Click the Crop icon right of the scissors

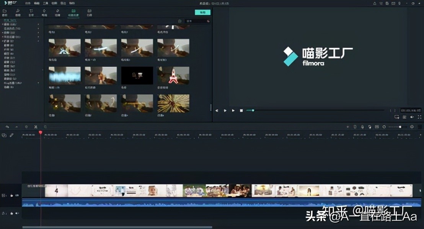click(x=45, y=127)
